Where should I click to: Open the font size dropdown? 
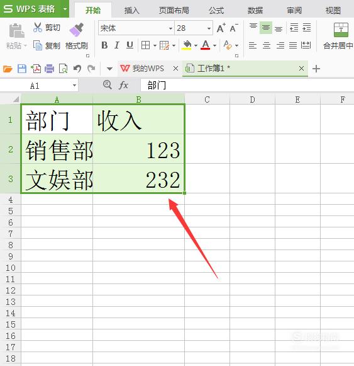coord(209,28)
